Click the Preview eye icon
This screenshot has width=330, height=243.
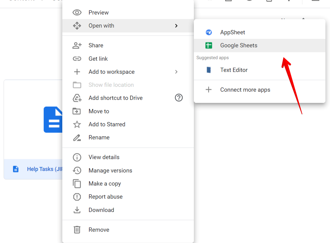click(x=77, y=12)
